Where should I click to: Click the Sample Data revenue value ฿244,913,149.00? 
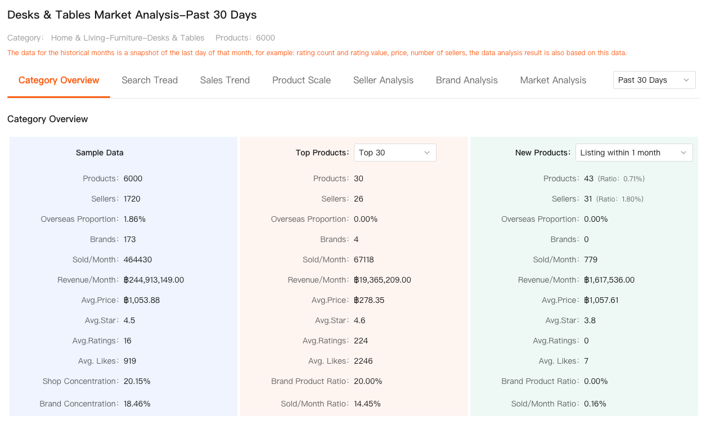point(154,280)
